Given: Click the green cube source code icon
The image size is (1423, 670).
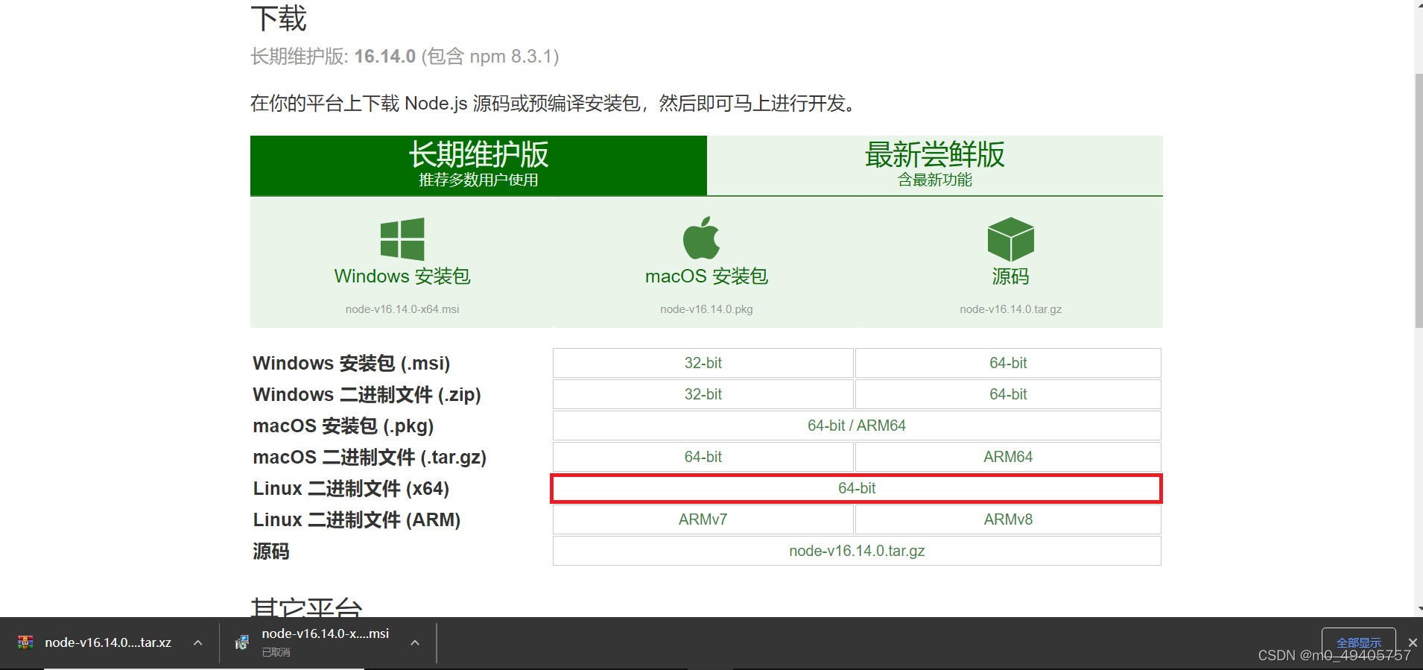Looking at the screenshot, I should coord(1010,238).
